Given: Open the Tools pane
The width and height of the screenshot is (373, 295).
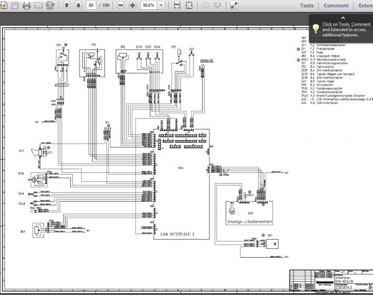Looking at the screenshot, I should pos(306,6).
